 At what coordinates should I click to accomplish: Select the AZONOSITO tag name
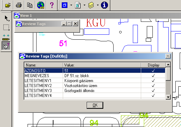click(35, 70)
